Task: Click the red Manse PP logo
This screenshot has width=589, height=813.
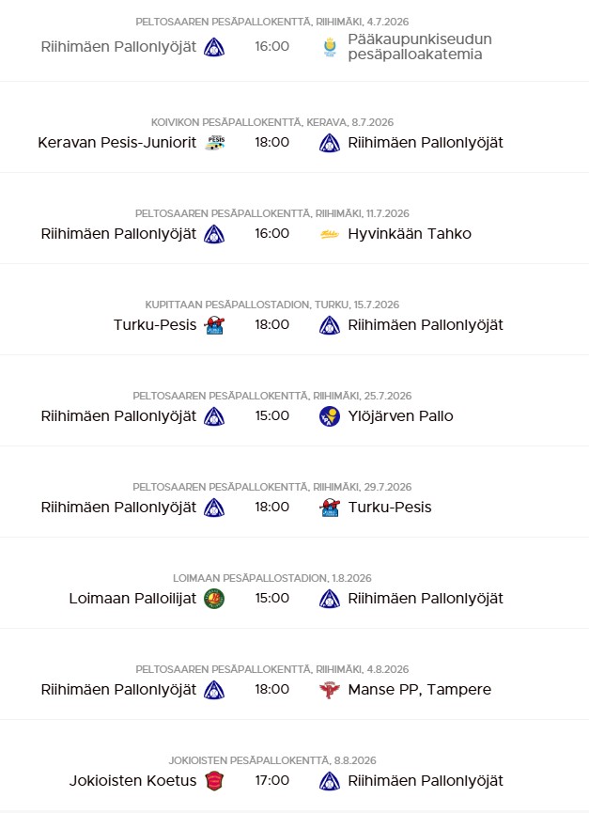Action: (x=329, y=690)
